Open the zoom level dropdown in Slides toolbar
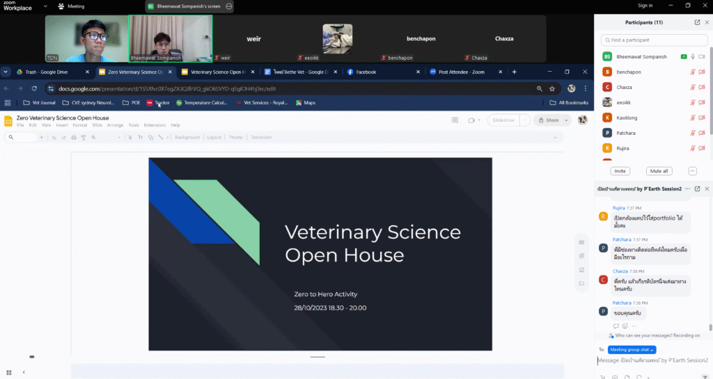 click(x=118, y=138)
